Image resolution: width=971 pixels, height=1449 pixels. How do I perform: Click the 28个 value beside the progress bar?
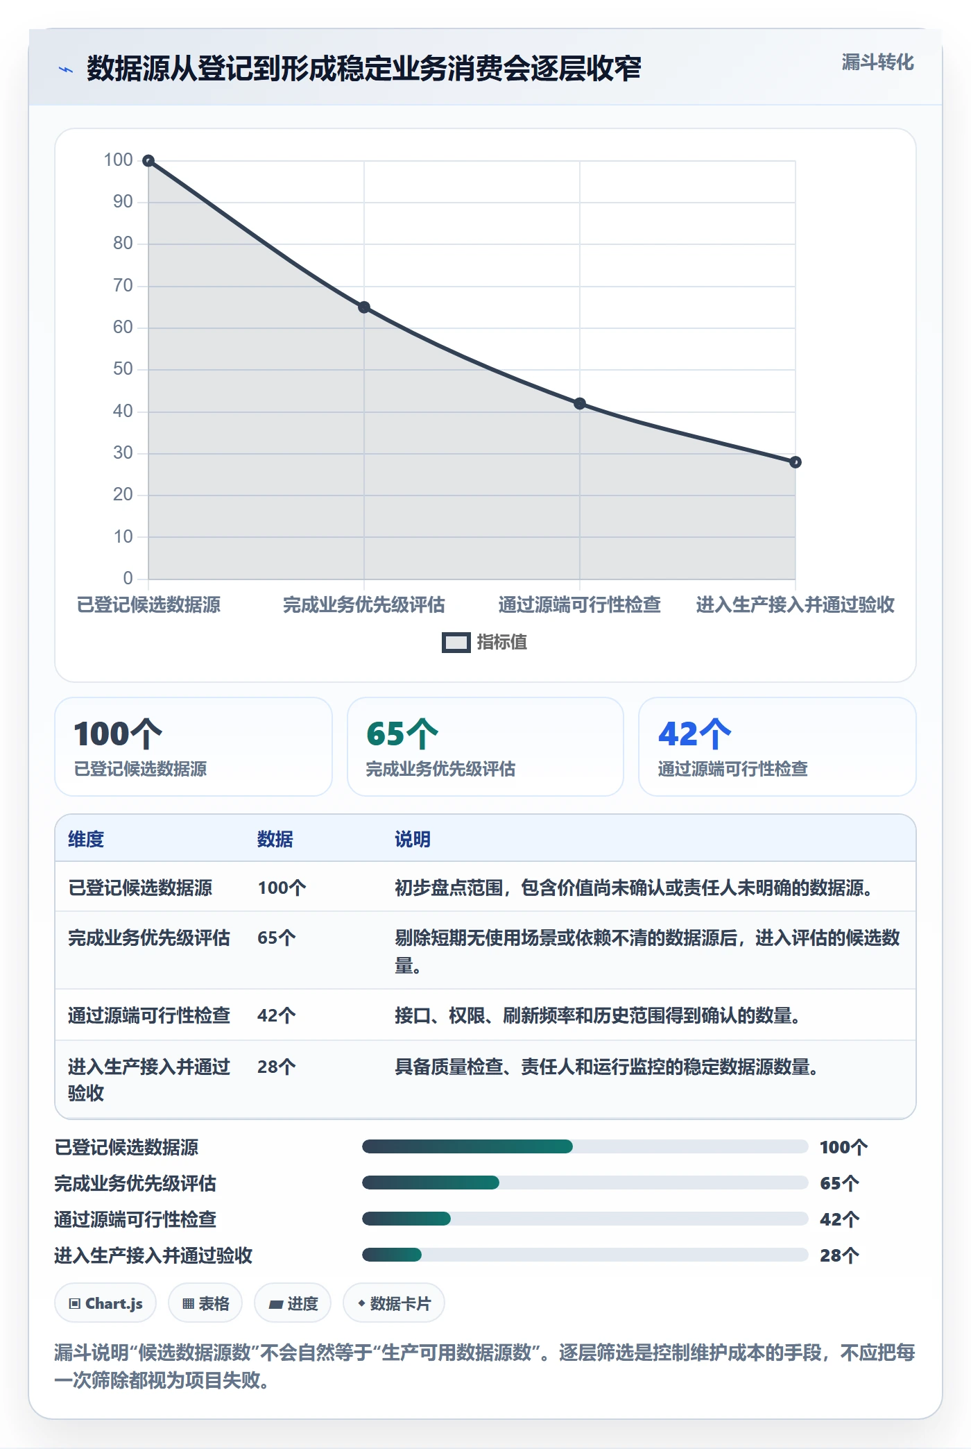point(839,1255)
